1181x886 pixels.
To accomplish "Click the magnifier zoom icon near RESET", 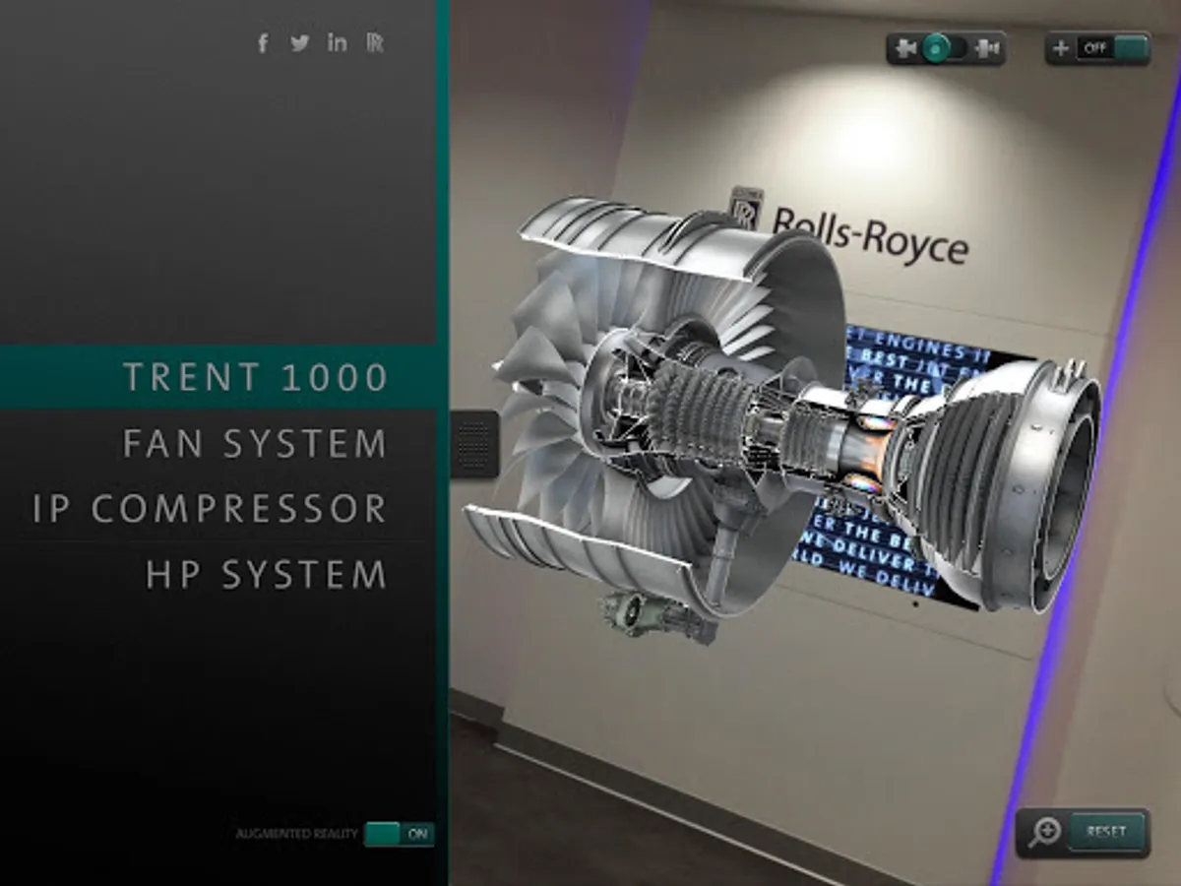I will point(1043,833).
